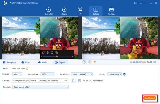Click the reset rotate icon on clip toolbar

click(x=52, y=53)
